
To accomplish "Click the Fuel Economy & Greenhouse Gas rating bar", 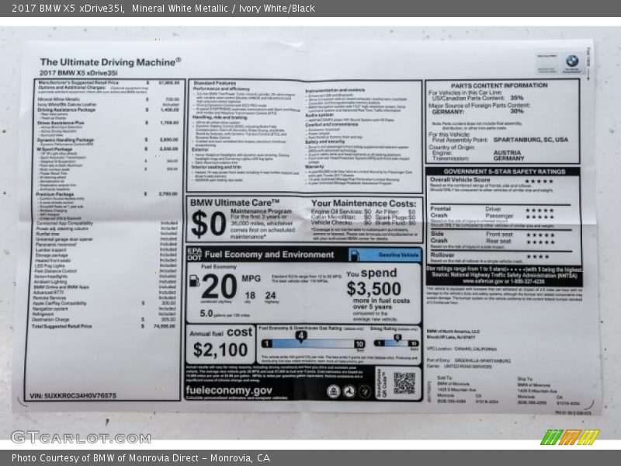I will (312, 343).
